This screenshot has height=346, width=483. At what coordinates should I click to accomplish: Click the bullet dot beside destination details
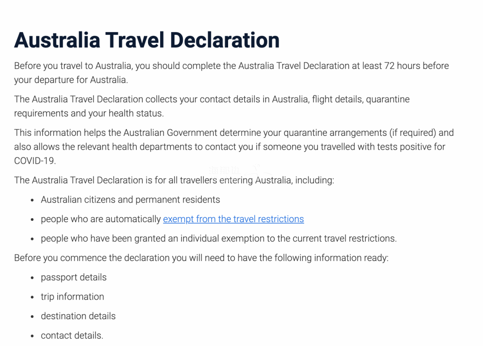[32, 316]
